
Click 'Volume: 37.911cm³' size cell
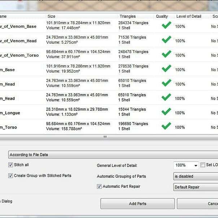pos(63,57)
